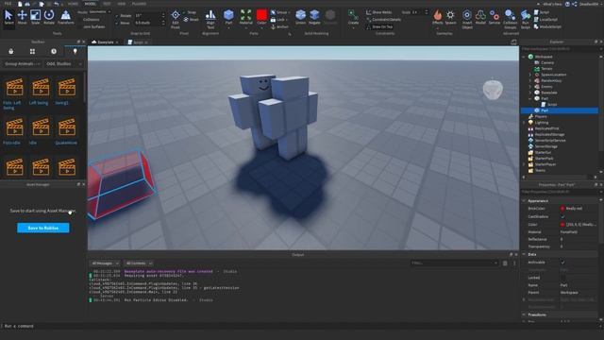Toggle Archivable property checkbox
604x340 pixels.
(562, 263)
